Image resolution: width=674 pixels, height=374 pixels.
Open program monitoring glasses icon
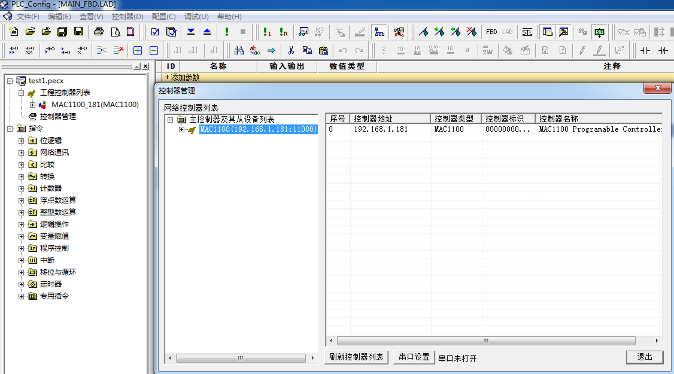pyautogui.click(x=303, y=32)
